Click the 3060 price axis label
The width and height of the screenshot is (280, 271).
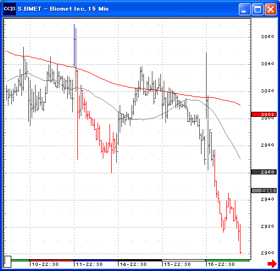(x=268, y=37)
